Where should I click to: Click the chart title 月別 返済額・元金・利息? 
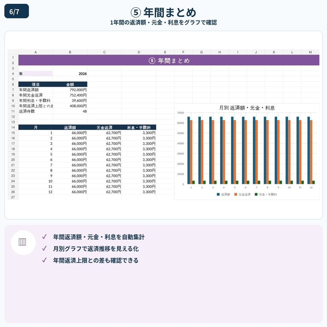pyautogui.click(x=247, y=108)
